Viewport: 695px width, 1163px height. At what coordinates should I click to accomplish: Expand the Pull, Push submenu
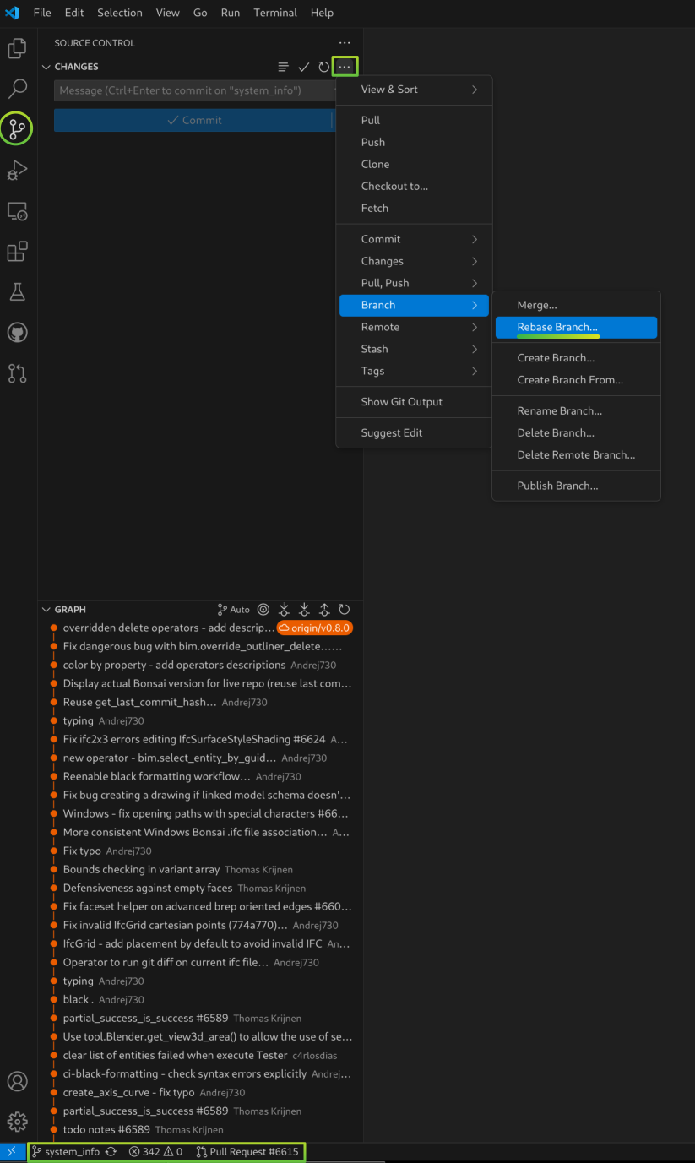coord(414,283)
